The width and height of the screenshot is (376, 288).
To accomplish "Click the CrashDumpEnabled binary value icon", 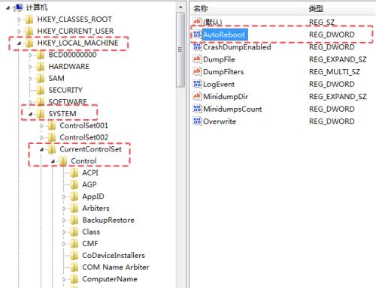I will point(197,46).
